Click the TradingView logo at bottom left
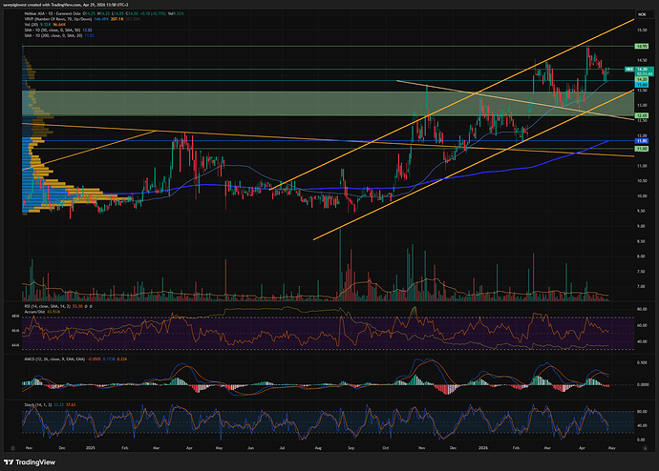This screenshot has width=659, height=471. (x=29, y=462)
